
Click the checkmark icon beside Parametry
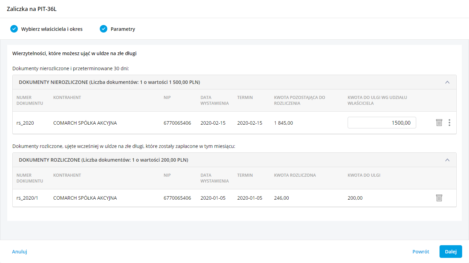coord(104,29)
